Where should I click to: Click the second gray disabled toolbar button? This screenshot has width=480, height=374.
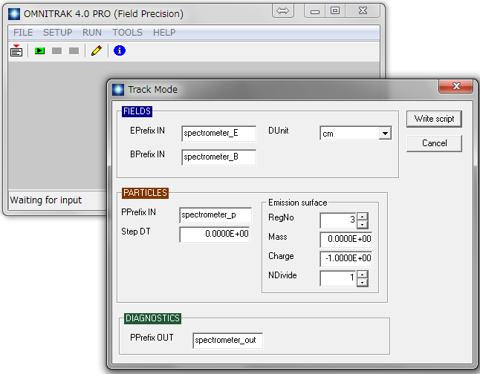pyautogui.click(x=74, y=50)
